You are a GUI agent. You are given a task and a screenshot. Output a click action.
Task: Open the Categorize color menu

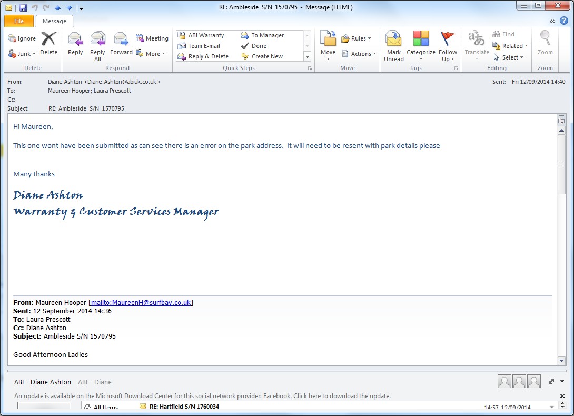click(421, 46)
